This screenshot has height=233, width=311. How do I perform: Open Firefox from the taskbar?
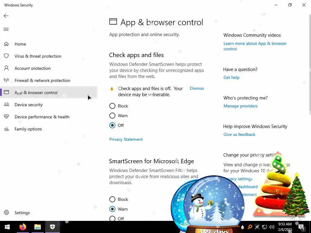[x=22, y=227]
